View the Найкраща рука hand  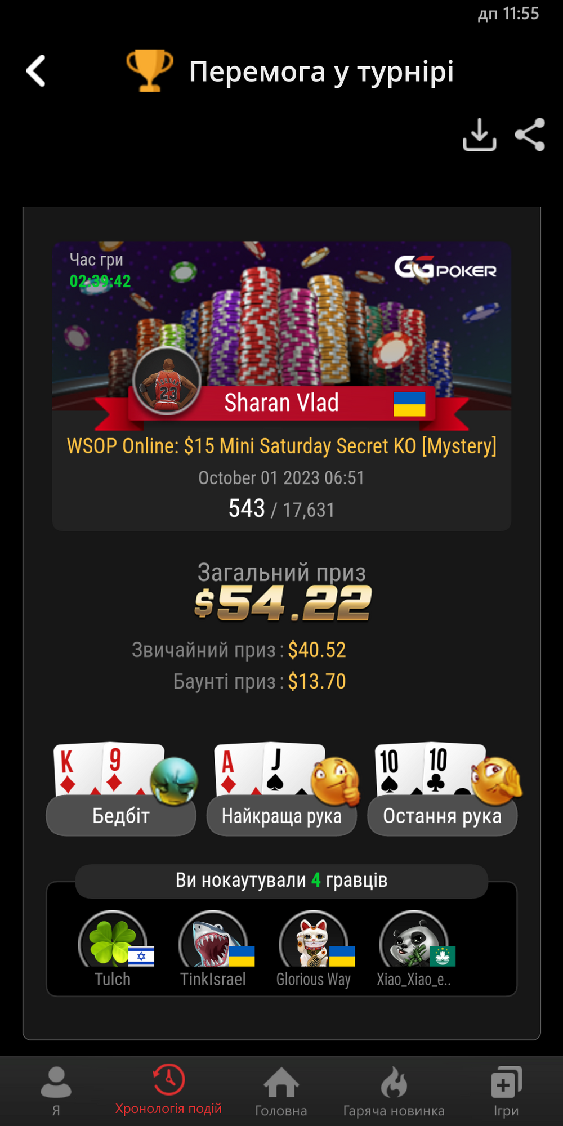pos(281,789)
